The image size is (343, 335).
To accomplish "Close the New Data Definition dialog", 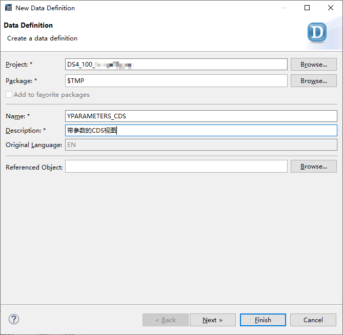I will coord(330,8).
